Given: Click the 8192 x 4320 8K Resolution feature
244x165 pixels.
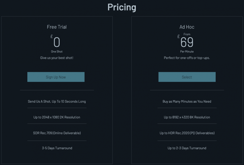Looking at the screenshot, I should pos(187,117).
